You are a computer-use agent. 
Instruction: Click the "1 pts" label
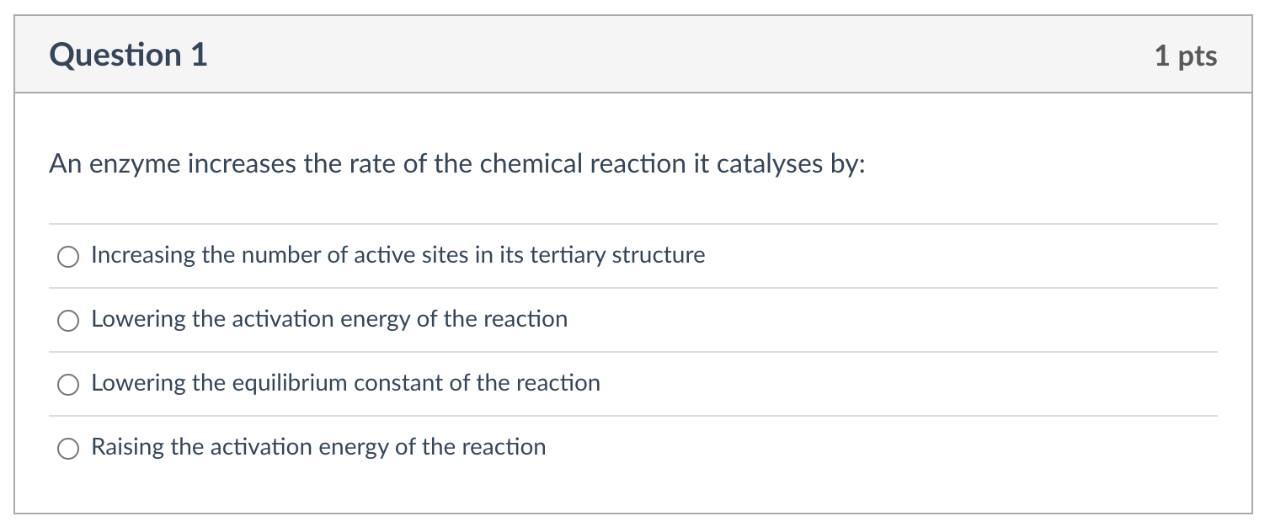(1187, 56)
